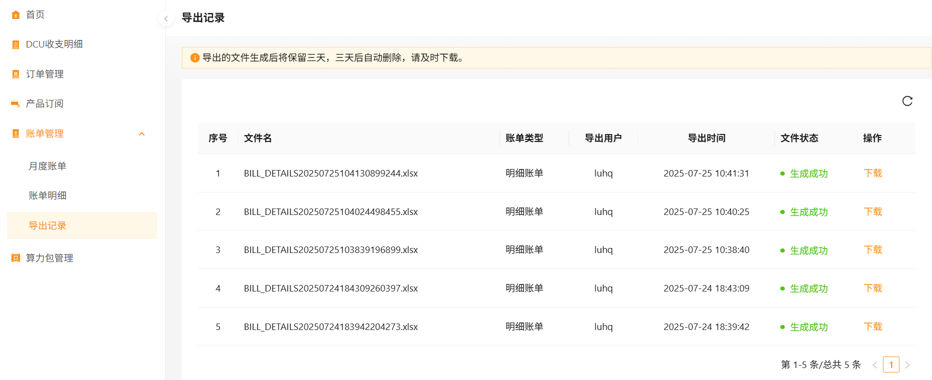932x380 pixels.
Task: Download BILL_DETAILS20250725104130899244.xlsx file
Action: (872, 173)
